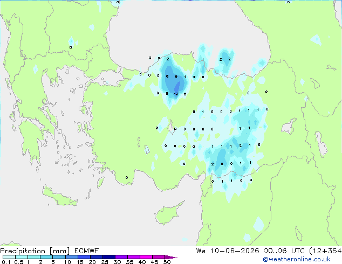Screen dimensions: 342x264
Task: Click the 'We 10-06-2026' date label
Action: [228, 251]
